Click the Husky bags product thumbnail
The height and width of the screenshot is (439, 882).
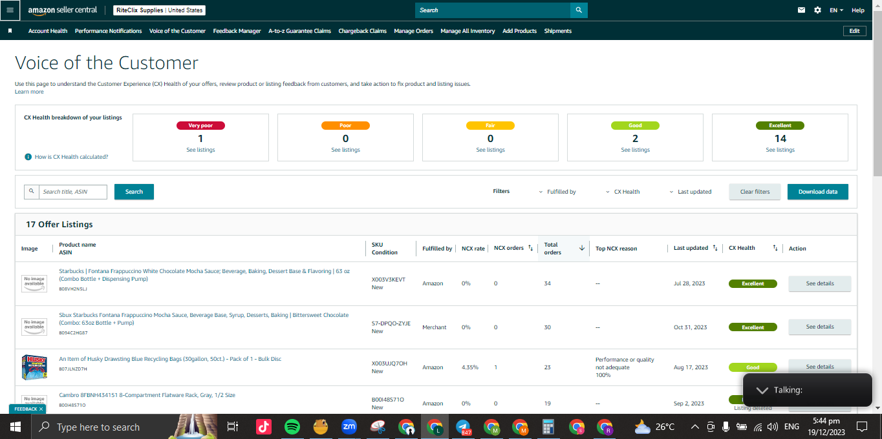click(x=34, y=367)
